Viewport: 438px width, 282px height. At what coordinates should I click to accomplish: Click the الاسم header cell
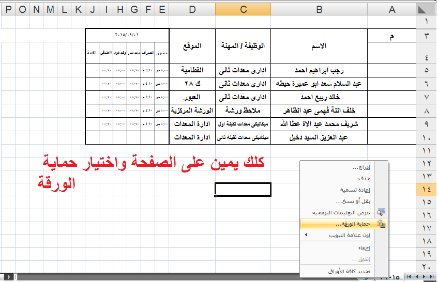[x=319, y=46]
